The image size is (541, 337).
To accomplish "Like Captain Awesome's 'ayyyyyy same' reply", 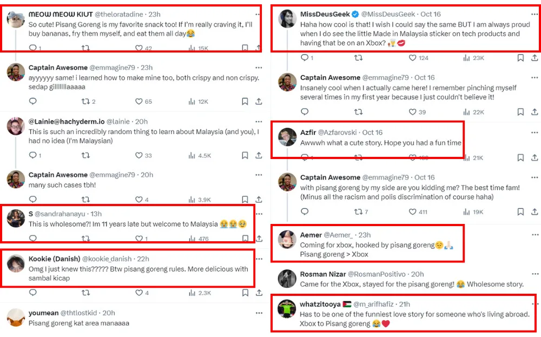I will 139,101.
